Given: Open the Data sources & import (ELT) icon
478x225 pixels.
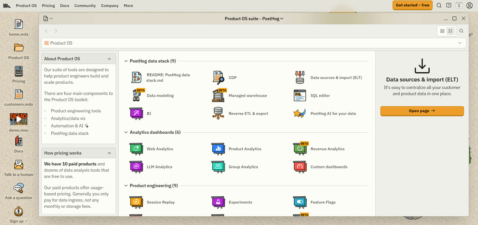Looking at the screenshot, I should [x=300, y=77].
